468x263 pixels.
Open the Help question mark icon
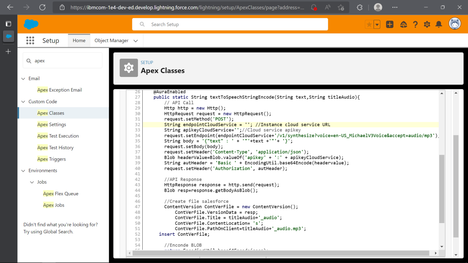pyautogui.click(x=415, y=24)
